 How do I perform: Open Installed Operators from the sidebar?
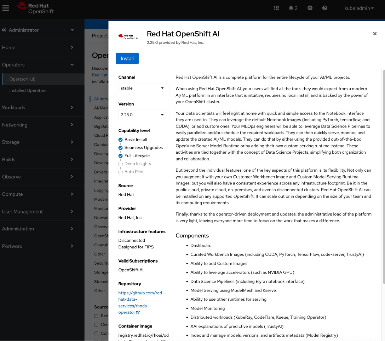click(28, 90)
